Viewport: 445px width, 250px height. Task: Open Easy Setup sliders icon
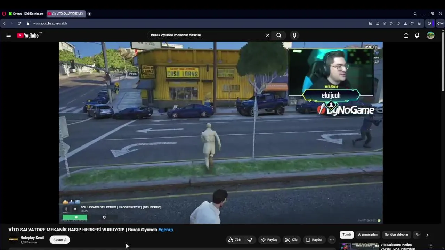coord(412,23)
